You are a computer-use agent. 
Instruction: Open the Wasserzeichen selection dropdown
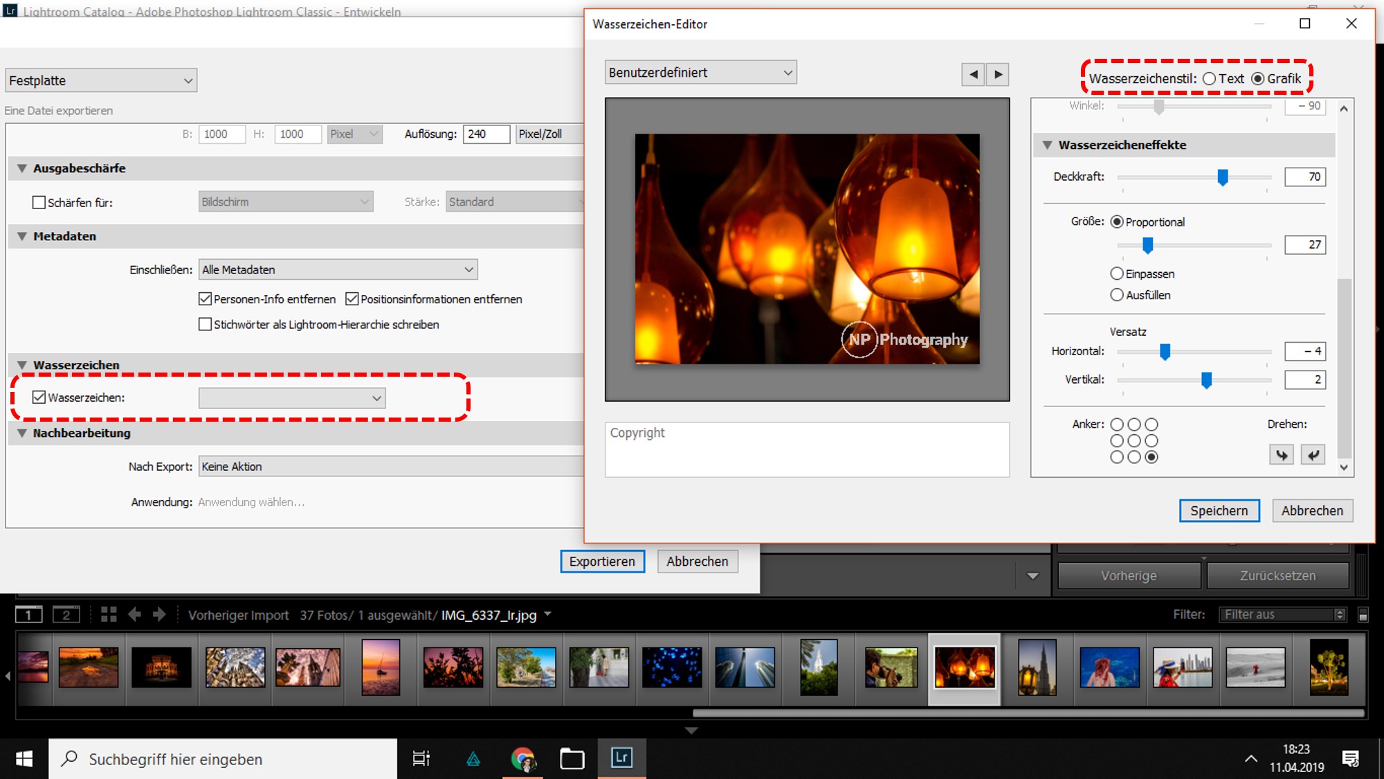(291, 398)
